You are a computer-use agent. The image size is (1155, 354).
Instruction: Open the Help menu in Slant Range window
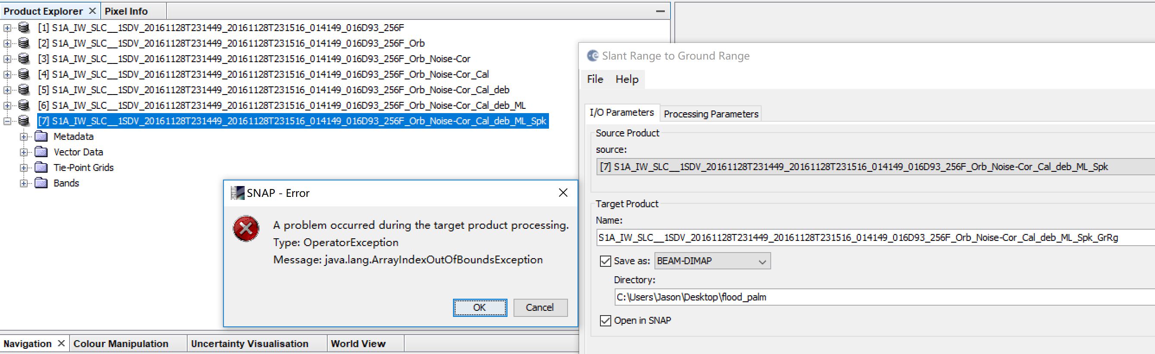(627, 79)
